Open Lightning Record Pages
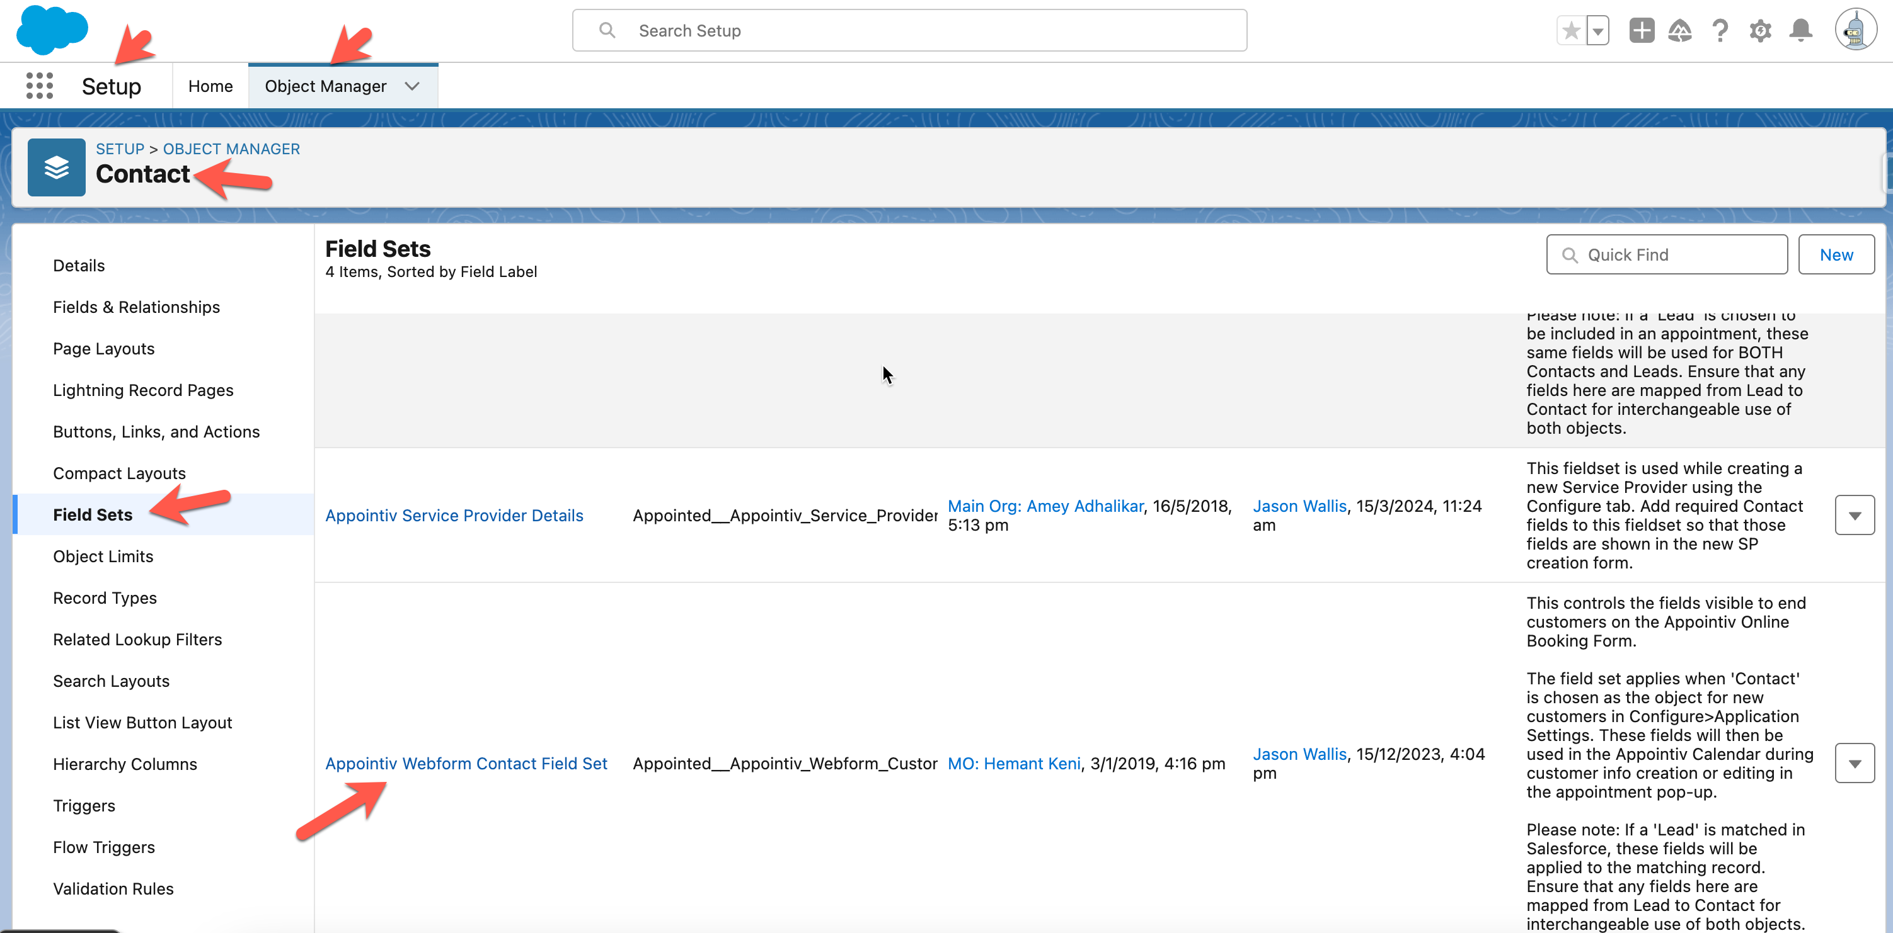This screenshot has height=933, width=1893. tap(143, 390)
